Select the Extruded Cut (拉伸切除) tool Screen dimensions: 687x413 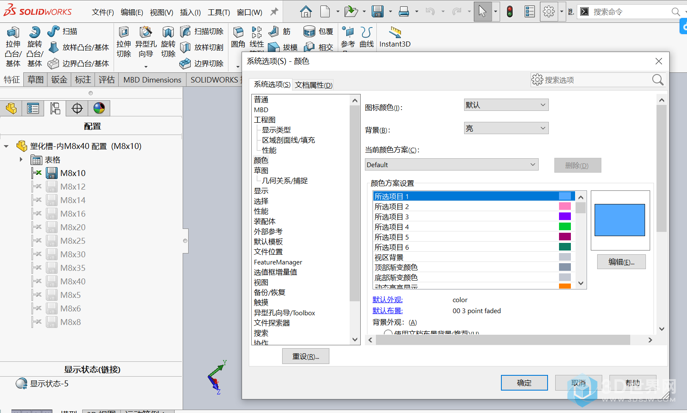click(124, 42)
